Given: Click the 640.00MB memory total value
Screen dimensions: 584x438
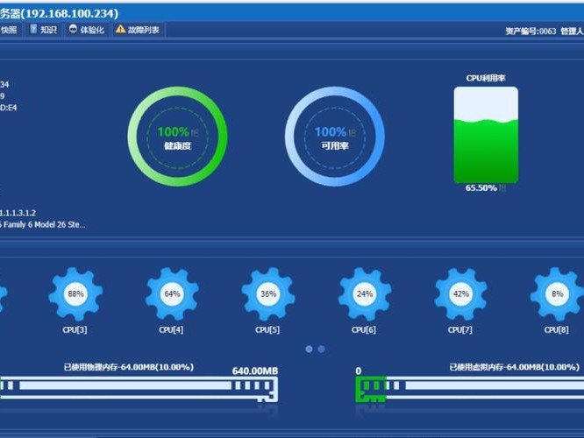Looking at the screenshot, I should point(255,371).
